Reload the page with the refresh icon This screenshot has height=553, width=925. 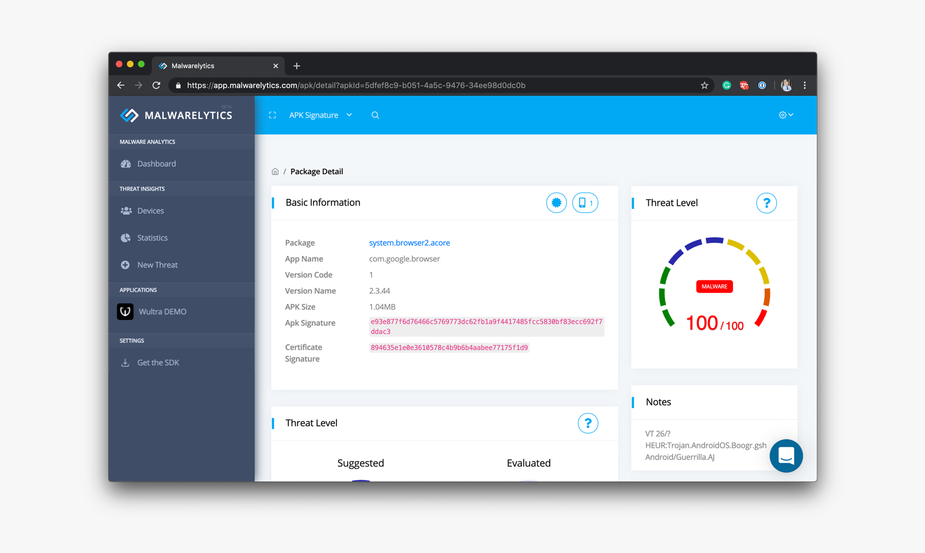pyautogui.click(x=157, y=85)
